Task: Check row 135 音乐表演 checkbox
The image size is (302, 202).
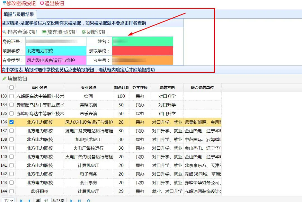Action: tap(11, 113)
